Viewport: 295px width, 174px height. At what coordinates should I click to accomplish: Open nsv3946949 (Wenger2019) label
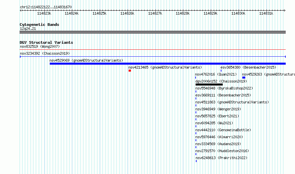tap(218, 109)
